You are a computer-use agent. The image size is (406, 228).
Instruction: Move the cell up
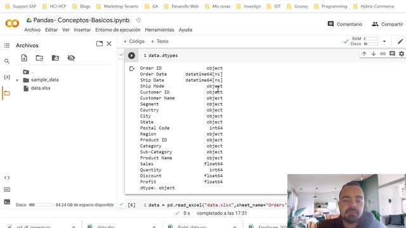(x=364, y=54)
